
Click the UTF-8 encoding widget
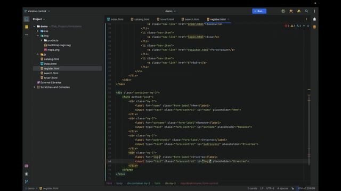[270, 188]
